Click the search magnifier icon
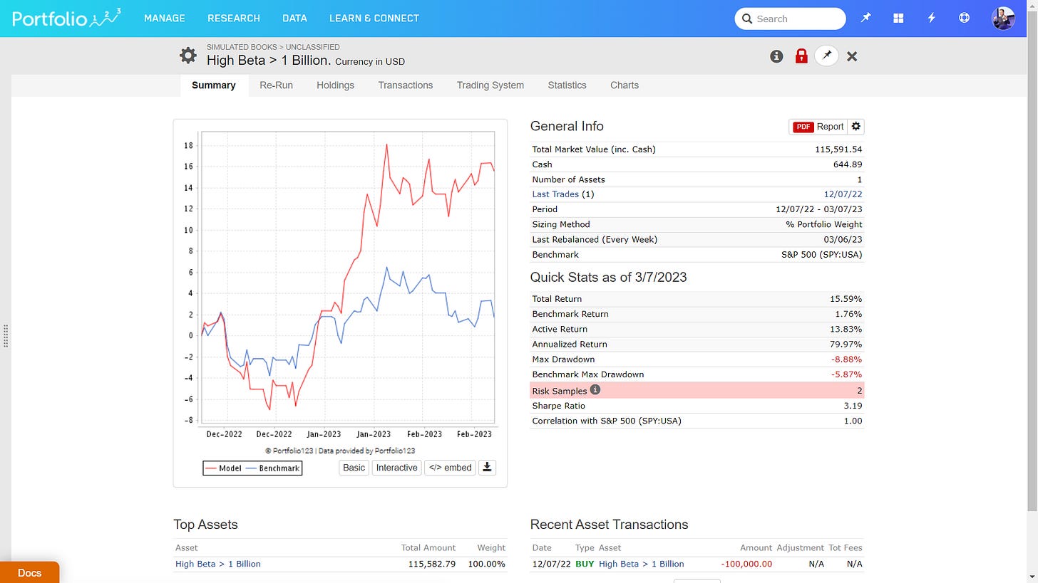 747,19
